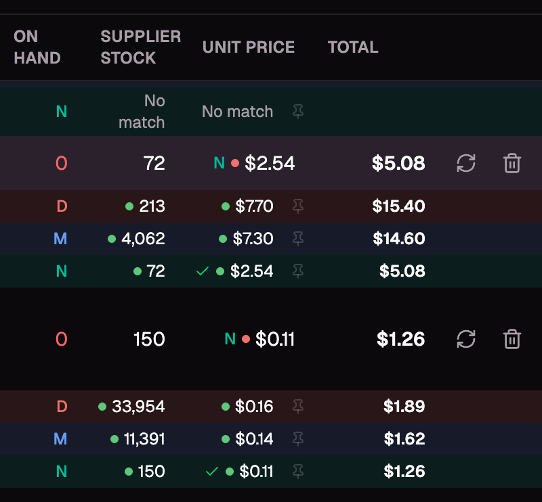This screenshot has width=542, height=502.
Task: Select the supplier stock value 4,062
Action: (x=142, y=239)
